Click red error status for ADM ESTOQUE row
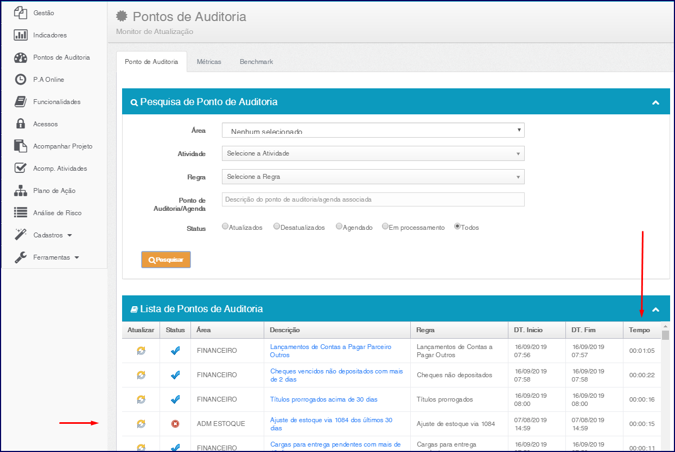675x452 pixels. pyautogui.click(x=175, y=424)
